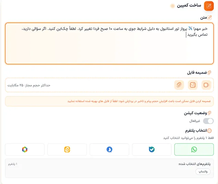The image size is (218, 184).
Task: Click the غیرفعال caption status label
Action: (x=195, y=121)
